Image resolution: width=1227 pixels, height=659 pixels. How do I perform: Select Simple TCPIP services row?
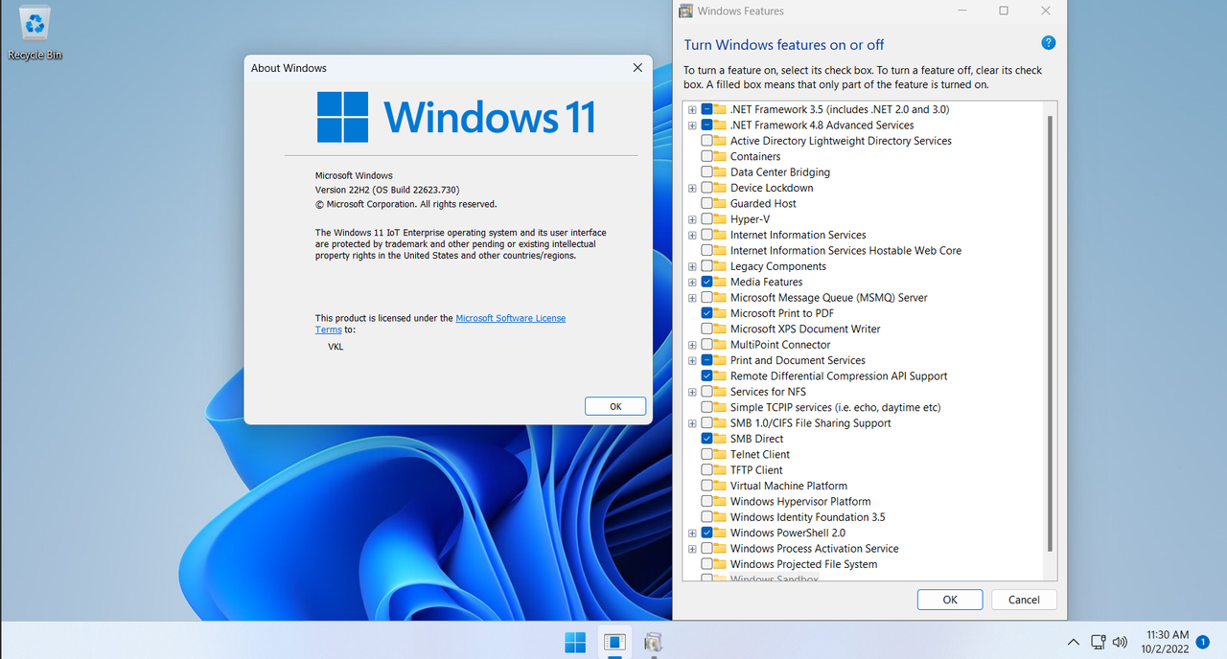coord(836,407)
